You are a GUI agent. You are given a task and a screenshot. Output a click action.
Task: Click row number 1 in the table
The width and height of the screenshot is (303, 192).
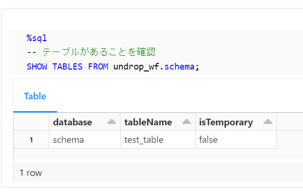pyautogui.click(x=31, y=140)
